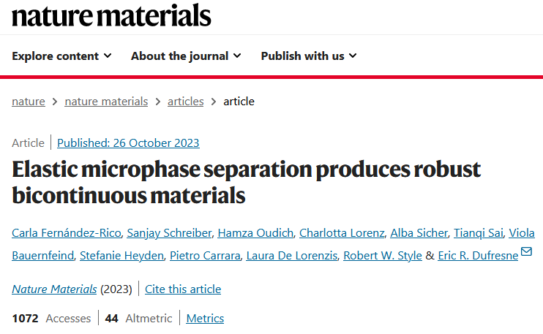
Task: Select author Sanjay Schreiber
Action: pos(169,232)
